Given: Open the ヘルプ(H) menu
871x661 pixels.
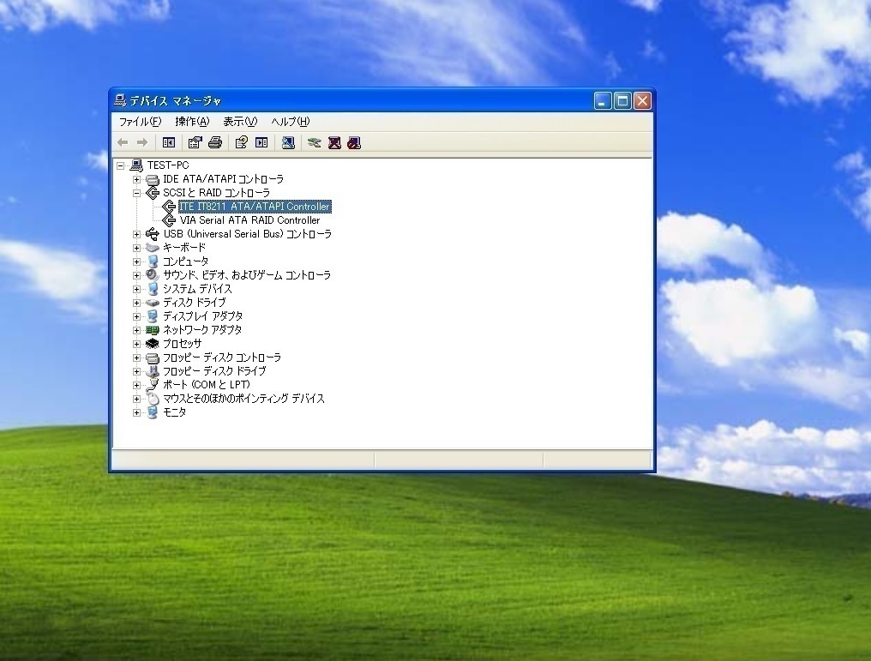Looking at the screenshot, I should click(x=291, y=122).
